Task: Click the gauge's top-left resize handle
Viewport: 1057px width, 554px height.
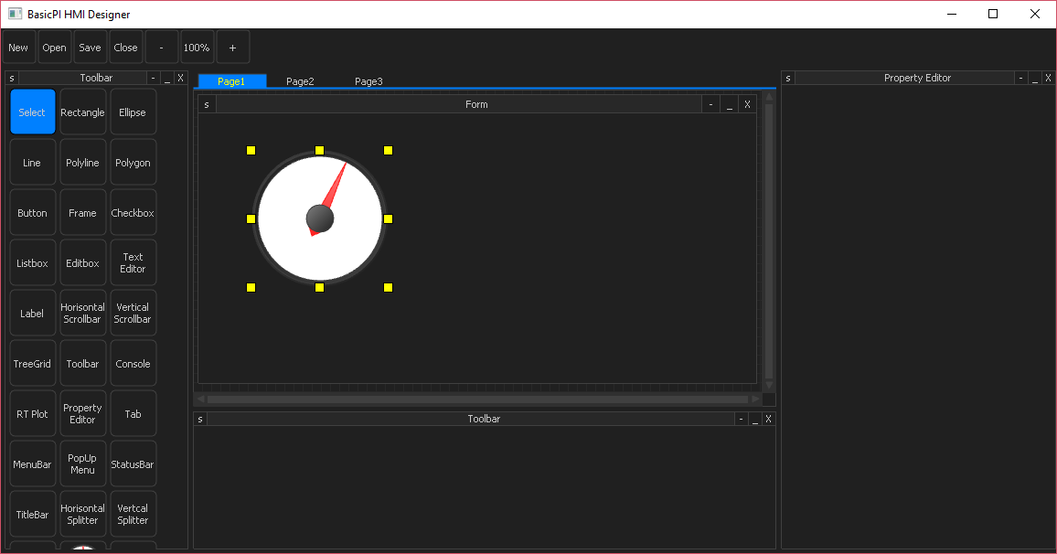Action: tap(251, 150)
